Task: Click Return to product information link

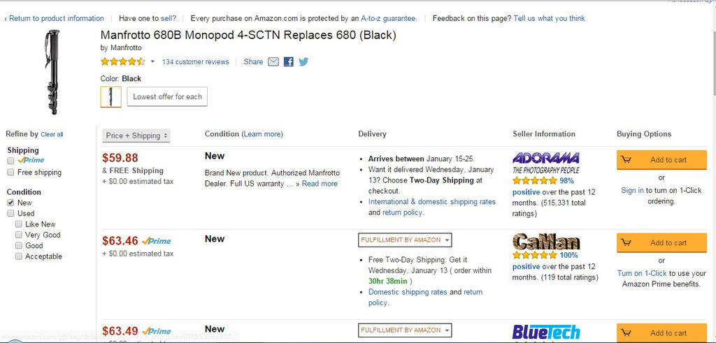Action: pos(56,18)
